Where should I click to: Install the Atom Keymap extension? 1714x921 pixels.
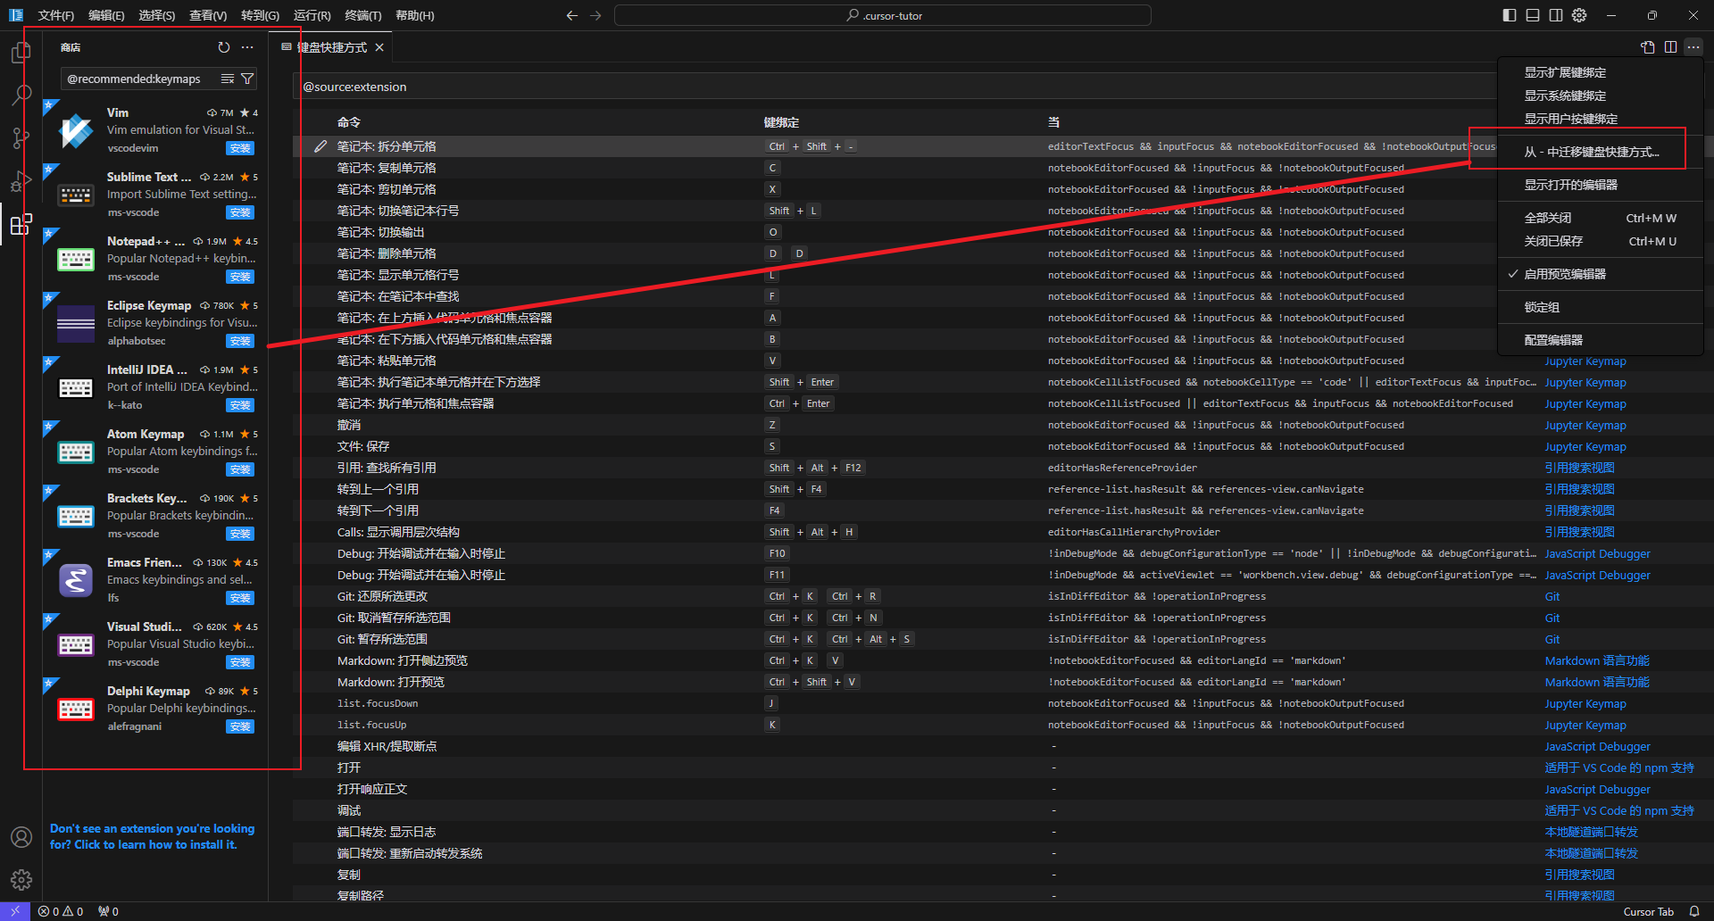tap(240, 469)
